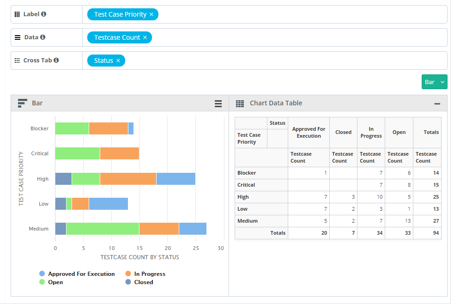Click the High In Progress count 10

click(x=379, y=197)
